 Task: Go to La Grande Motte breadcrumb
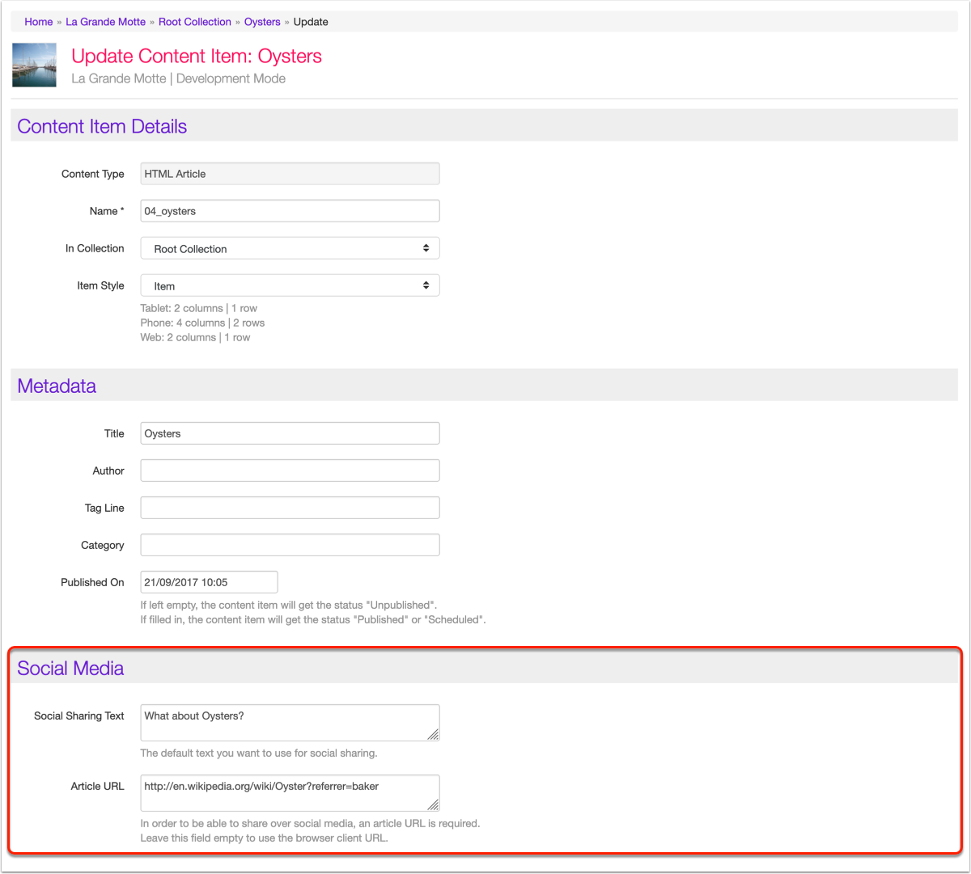[106, 22]
